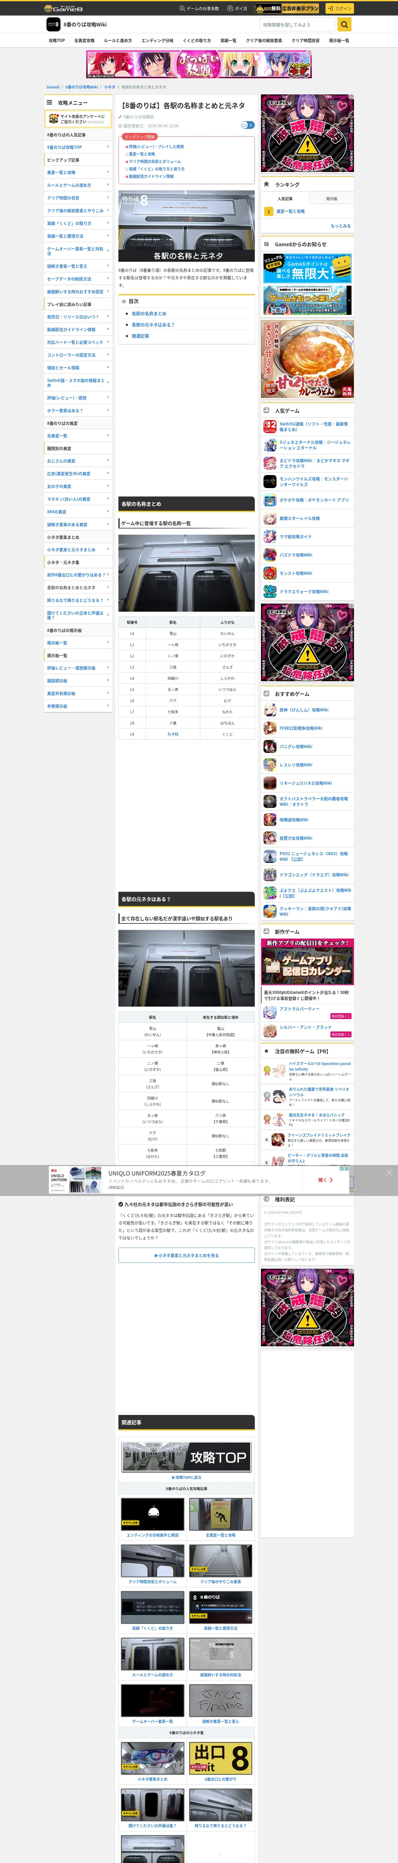398x1863 pixels.
Task: Open 攻略TOP in the top navigation
Action: click(57, 40)
